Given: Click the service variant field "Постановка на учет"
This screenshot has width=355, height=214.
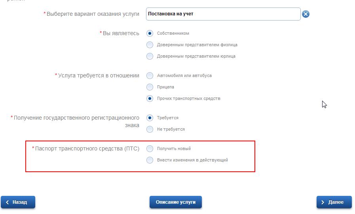Looking at the screenshot, I should pos(223,14).
